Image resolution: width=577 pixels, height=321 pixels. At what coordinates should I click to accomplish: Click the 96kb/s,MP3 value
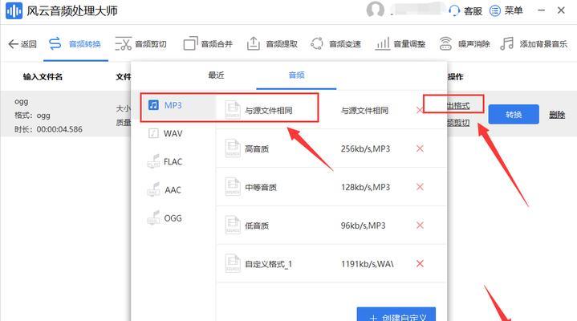(x=363, y=226)
